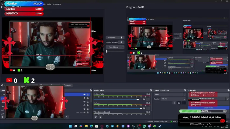Open Advanced Audio Properties gears icon
The image size is (230, 129).
coord(95,117)
